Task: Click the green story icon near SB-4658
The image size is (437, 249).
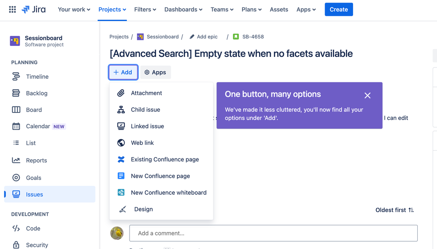Action: coord(236,36)
